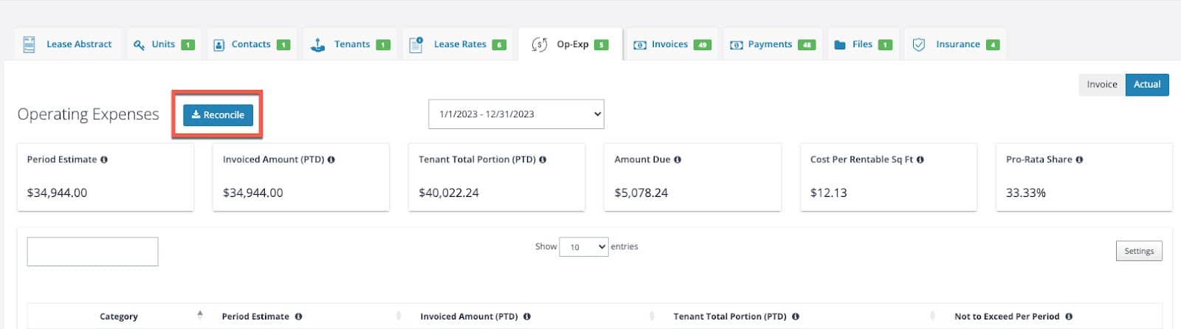Click the table search input field
The width and height of the screenshot is (1181, 329).
click(92, 252)
